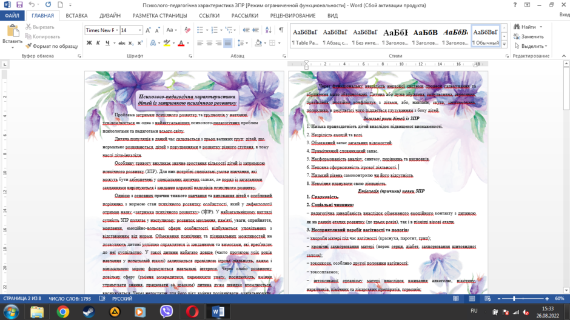The image size is (570, 320).
Task: Apply the Без интервала style
Action: pyautogui.click(x=365, y=36)
